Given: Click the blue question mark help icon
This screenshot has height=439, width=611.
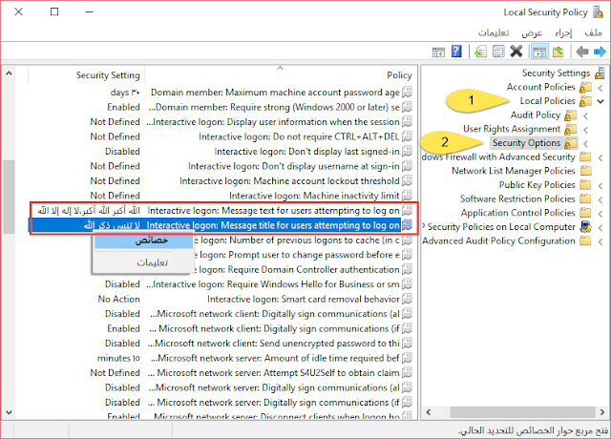Looking at the screenshot, I should [456, 52].
